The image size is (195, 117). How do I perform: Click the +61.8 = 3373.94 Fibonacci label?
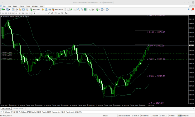[x=156, y=32]
